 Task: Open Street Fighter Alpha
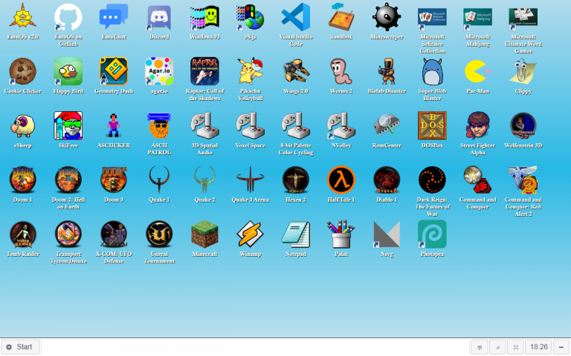(478, 125)
